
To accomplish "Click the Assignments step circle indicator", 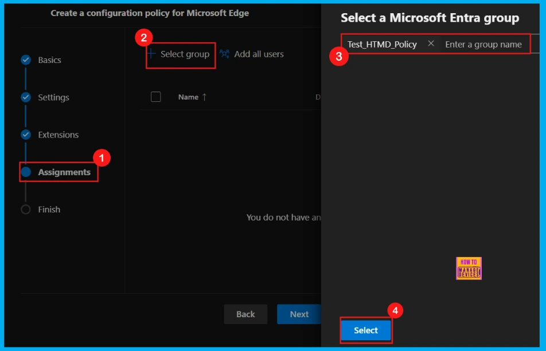I will tap(26, 172).
